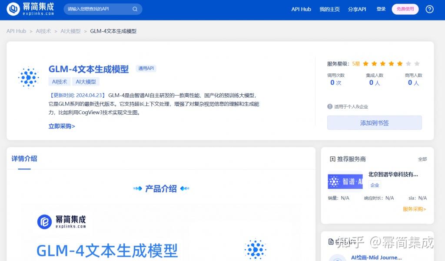Click the 登录 link

tap(381, 9)
